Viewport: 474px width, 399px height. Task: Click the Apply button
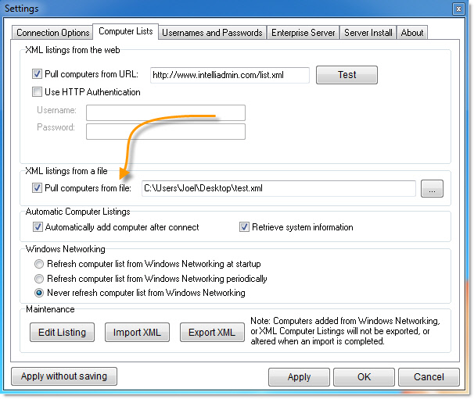click(x=299, y=377)
